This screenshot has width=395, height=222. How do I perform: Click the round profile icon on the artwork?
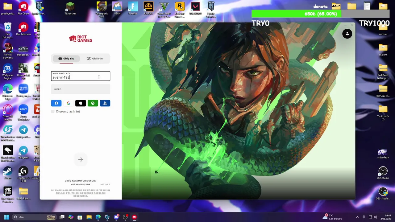[347, 34]
